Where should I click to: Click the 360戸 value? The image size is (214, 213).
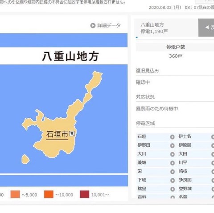pos(176,56)
